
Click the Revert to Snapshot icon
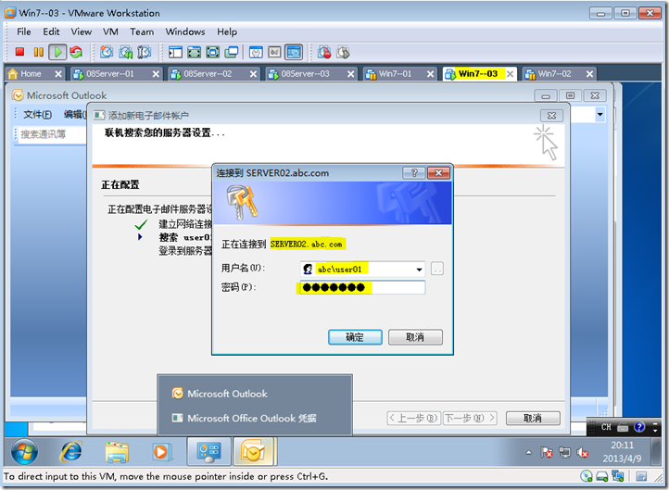click(x=125, y=52)
